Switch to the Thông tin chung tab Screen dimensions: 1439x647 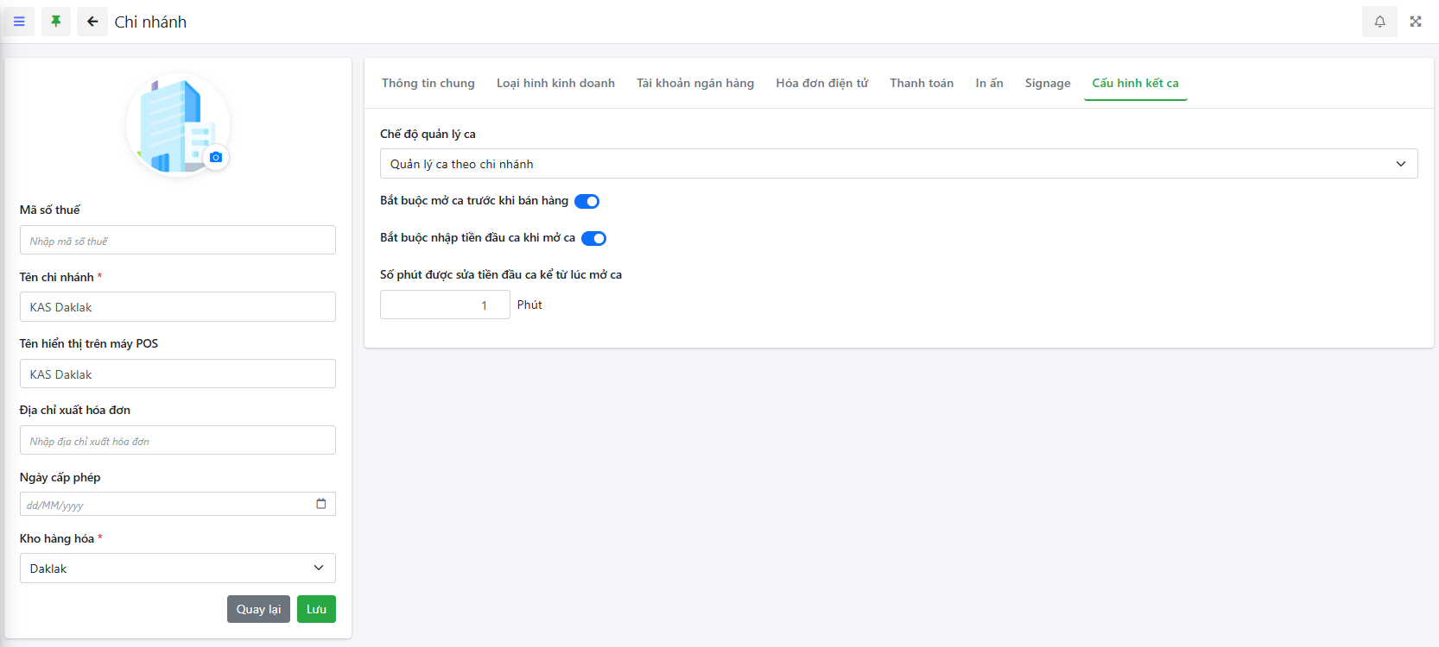point(428,83)
